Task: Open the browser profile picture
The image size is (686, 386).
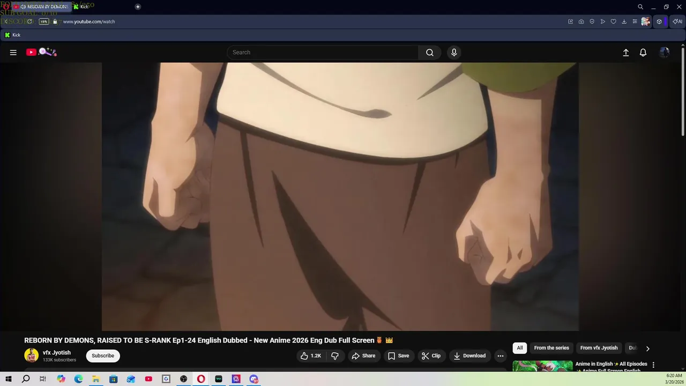Action: click(646, 21)
